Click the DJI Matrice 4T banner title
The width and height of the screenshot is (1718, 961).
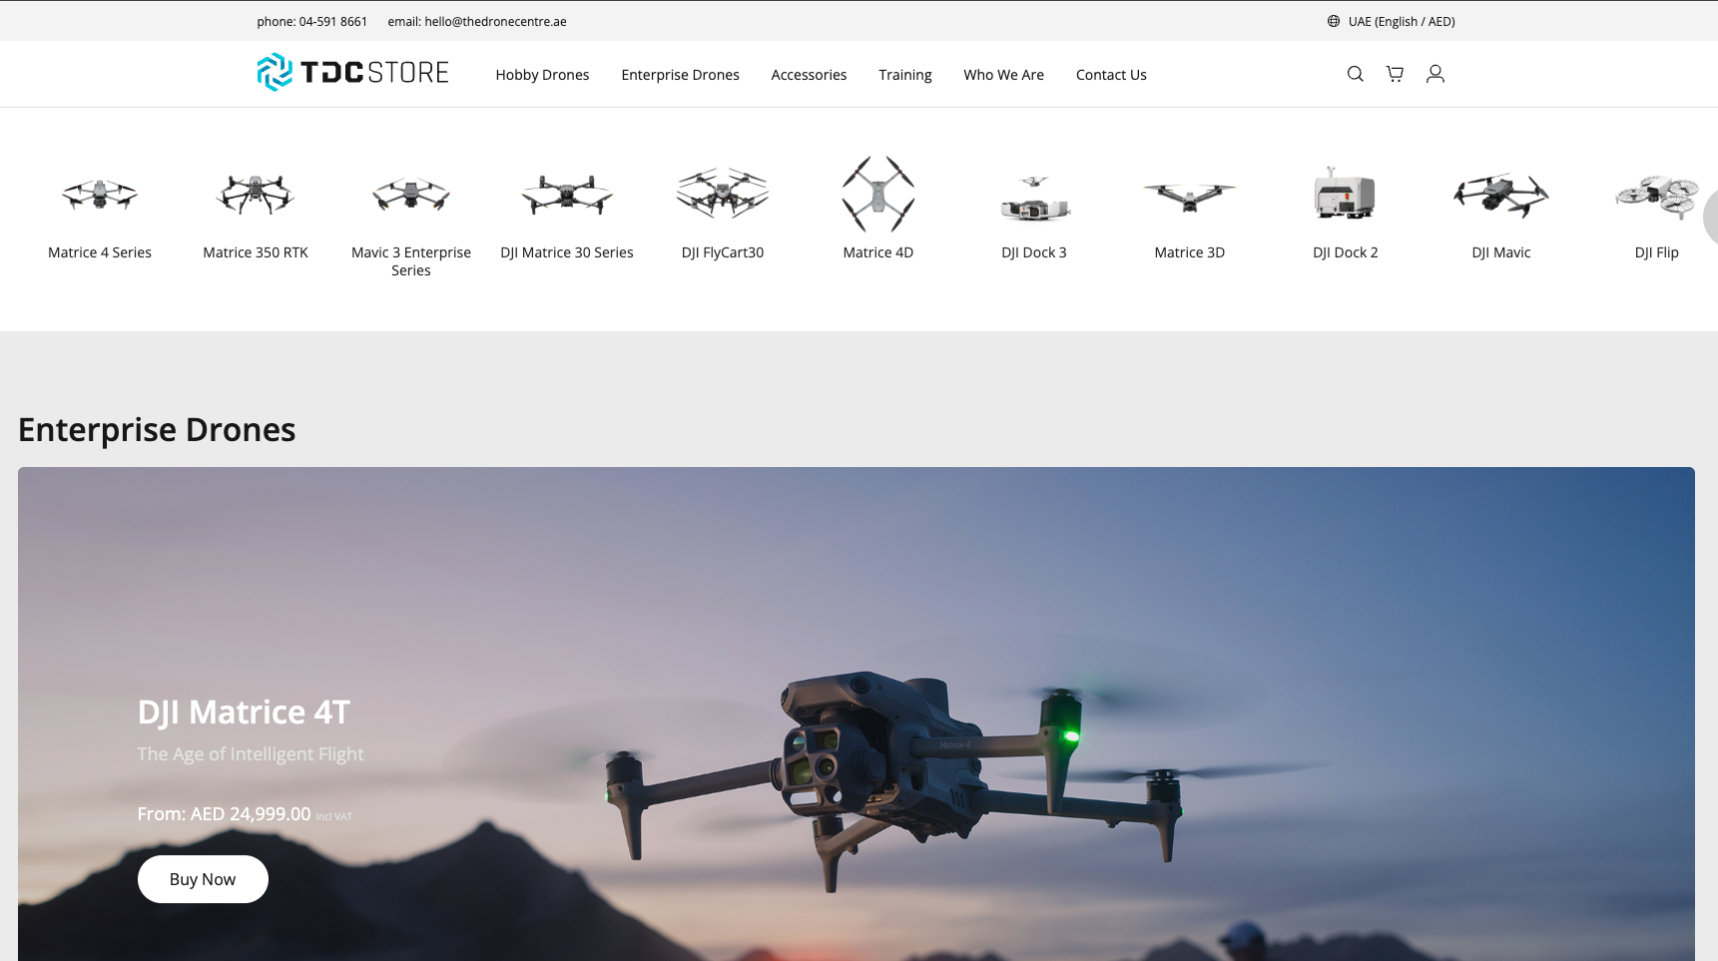coord(244,713)
